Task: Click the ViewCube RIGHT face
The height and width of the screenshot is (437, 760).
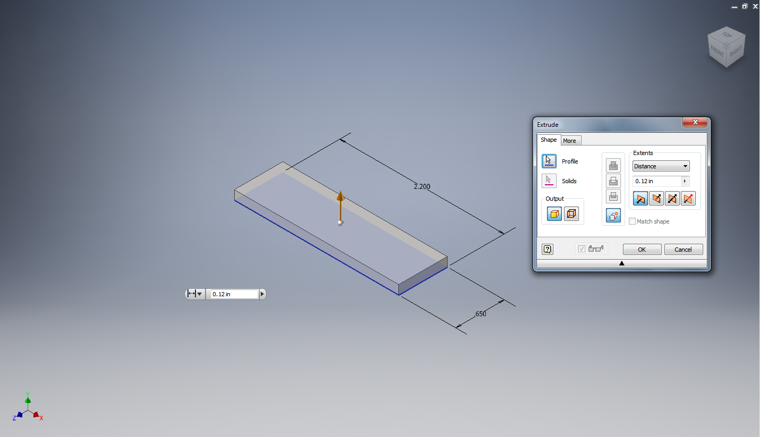Action: (736, 52)
